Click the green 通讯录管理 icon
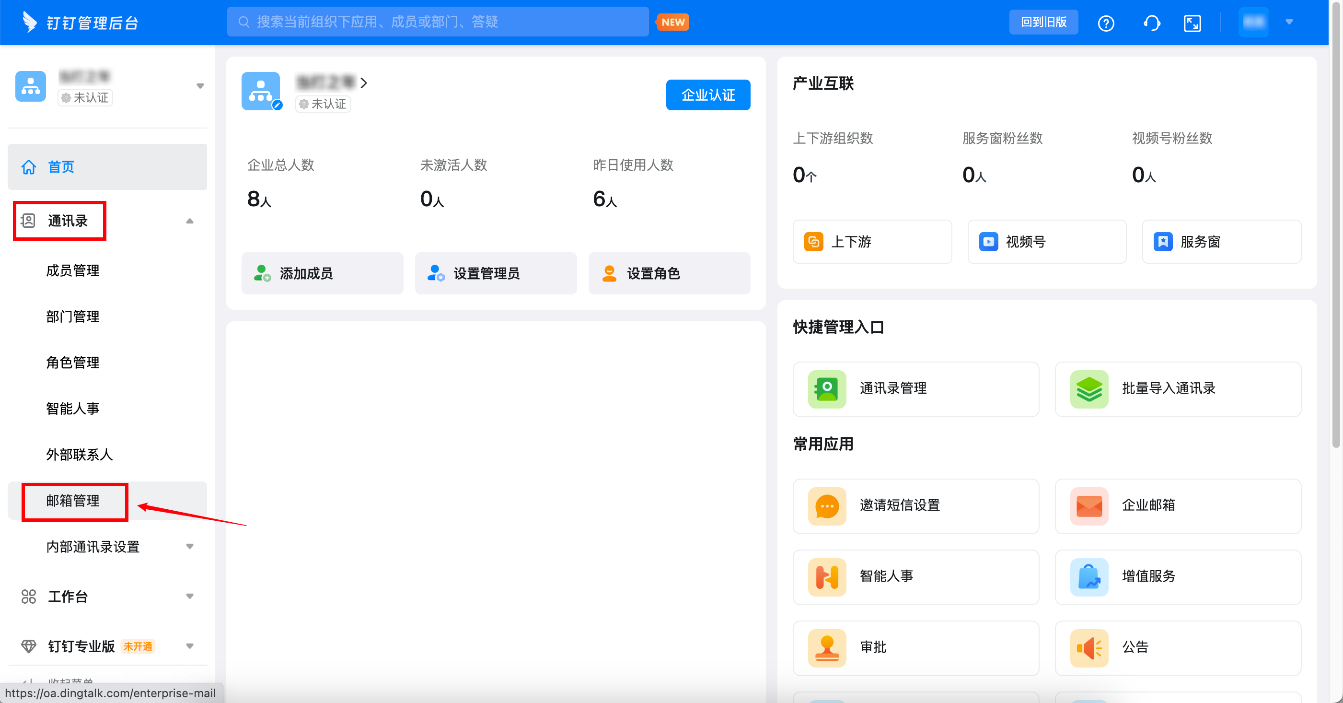Image resolution: width=1343 pixels, height=703 pixels. [x=827, y=389]
